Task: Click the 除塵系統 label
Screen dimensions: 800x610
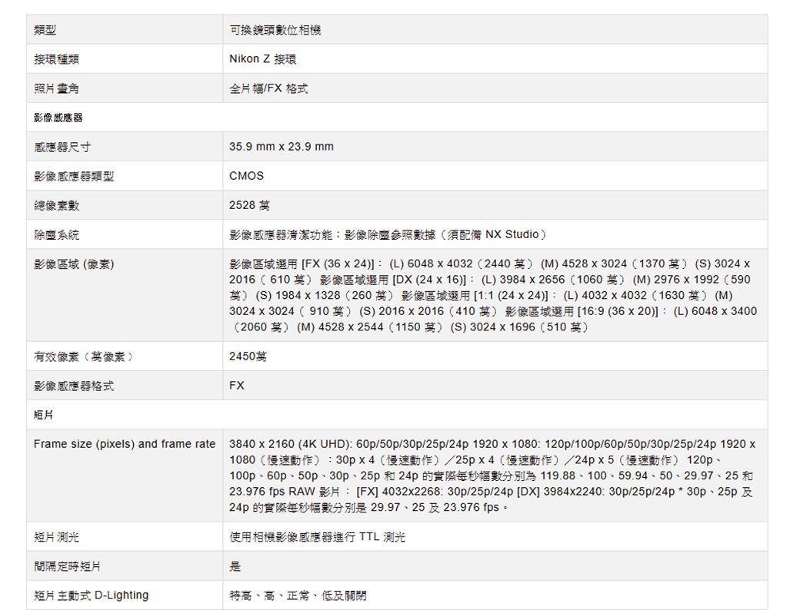Action: point(56,235)
